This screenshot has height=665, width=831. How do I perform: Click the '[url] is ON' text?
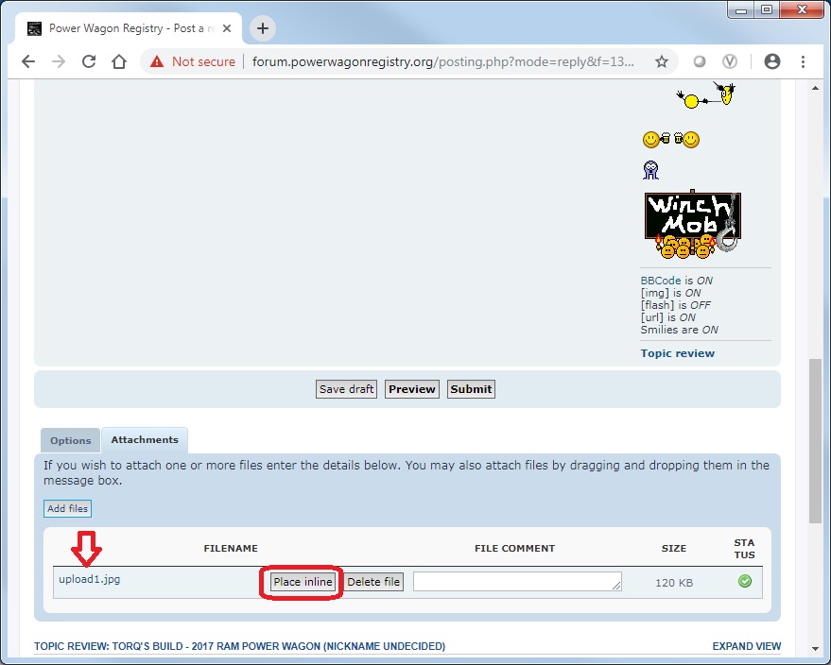pos(667,317)
